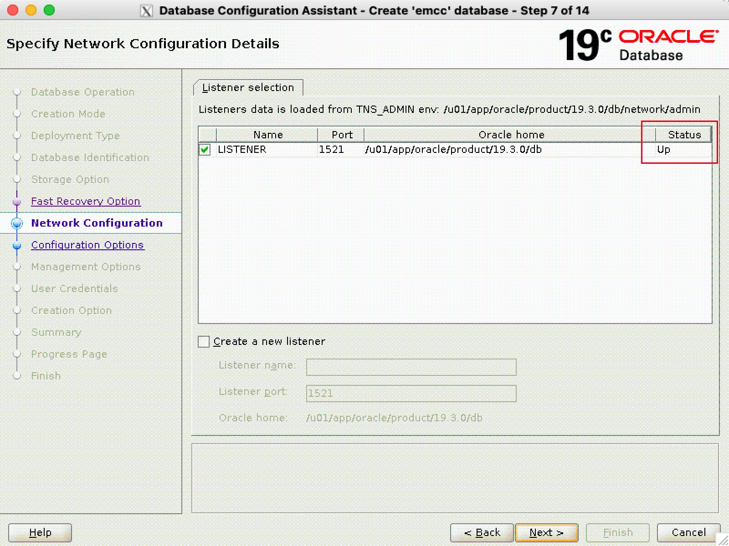Click the Listener name input field
This screenshot has width=729, height=546.
[x=411, y=367]
